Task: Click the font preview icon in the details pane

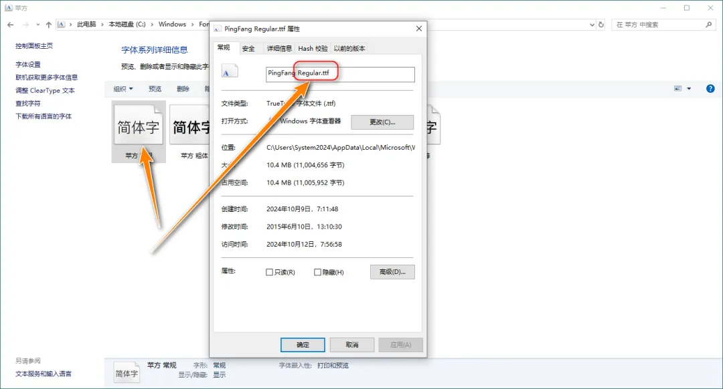Action: pyautogui.click(x=127, y=372)
